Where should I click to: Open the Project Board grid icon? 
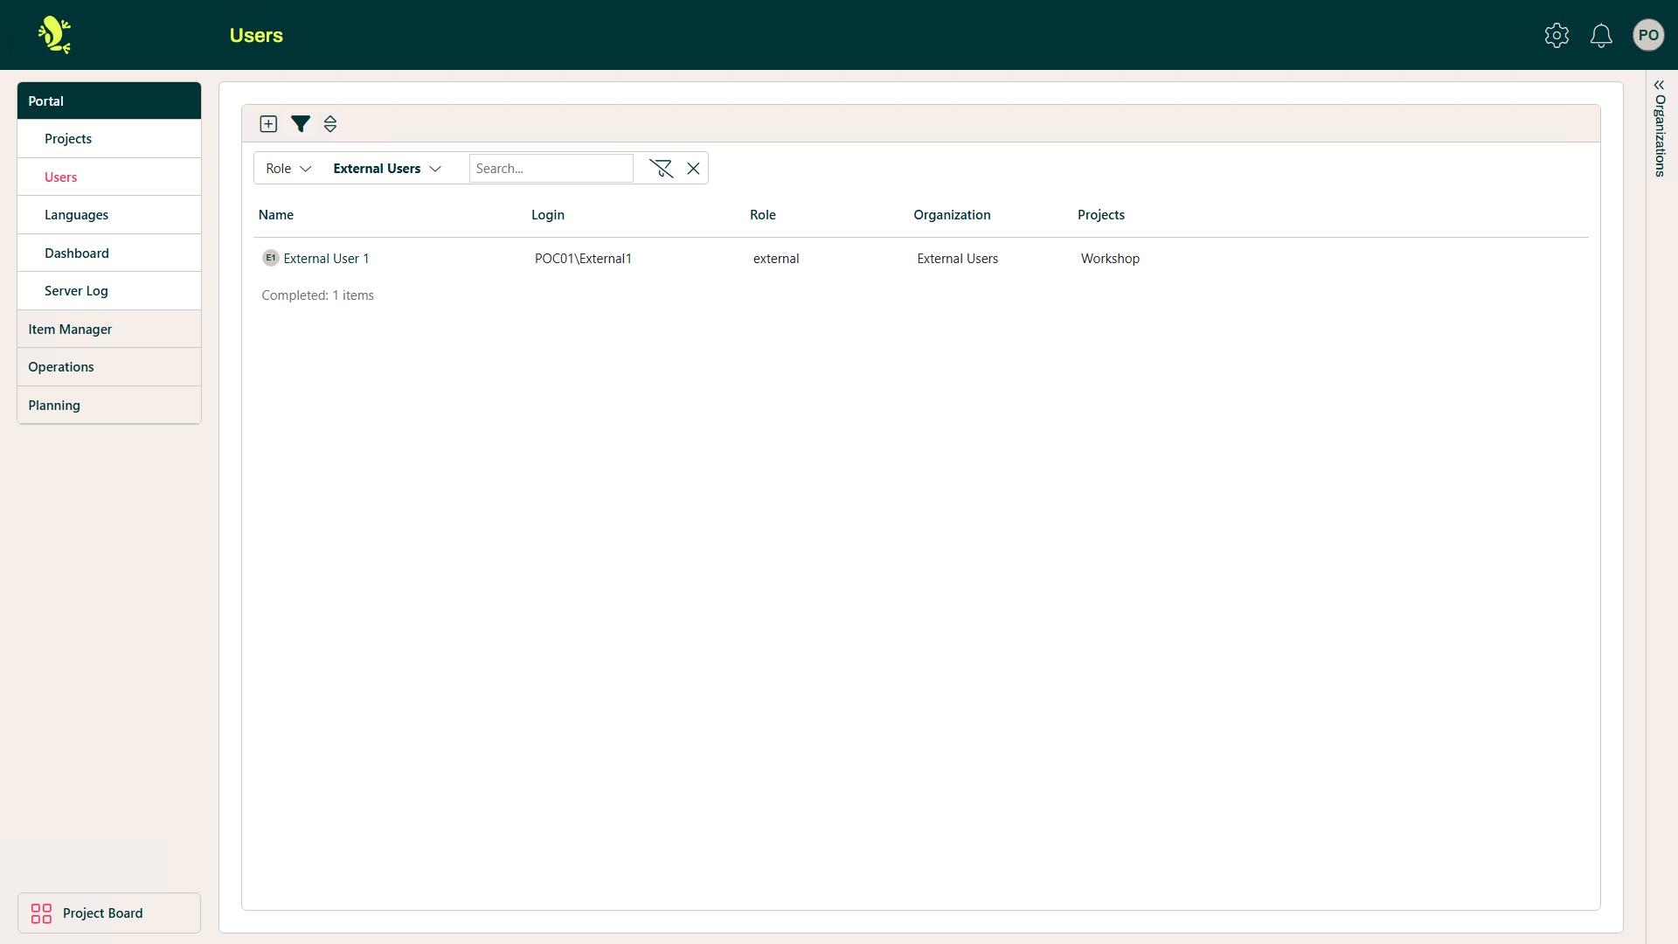[x=41, y=913]
